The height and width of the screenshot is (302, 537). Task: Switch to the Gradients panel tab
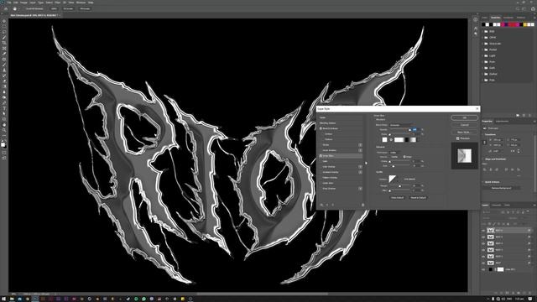508,18
